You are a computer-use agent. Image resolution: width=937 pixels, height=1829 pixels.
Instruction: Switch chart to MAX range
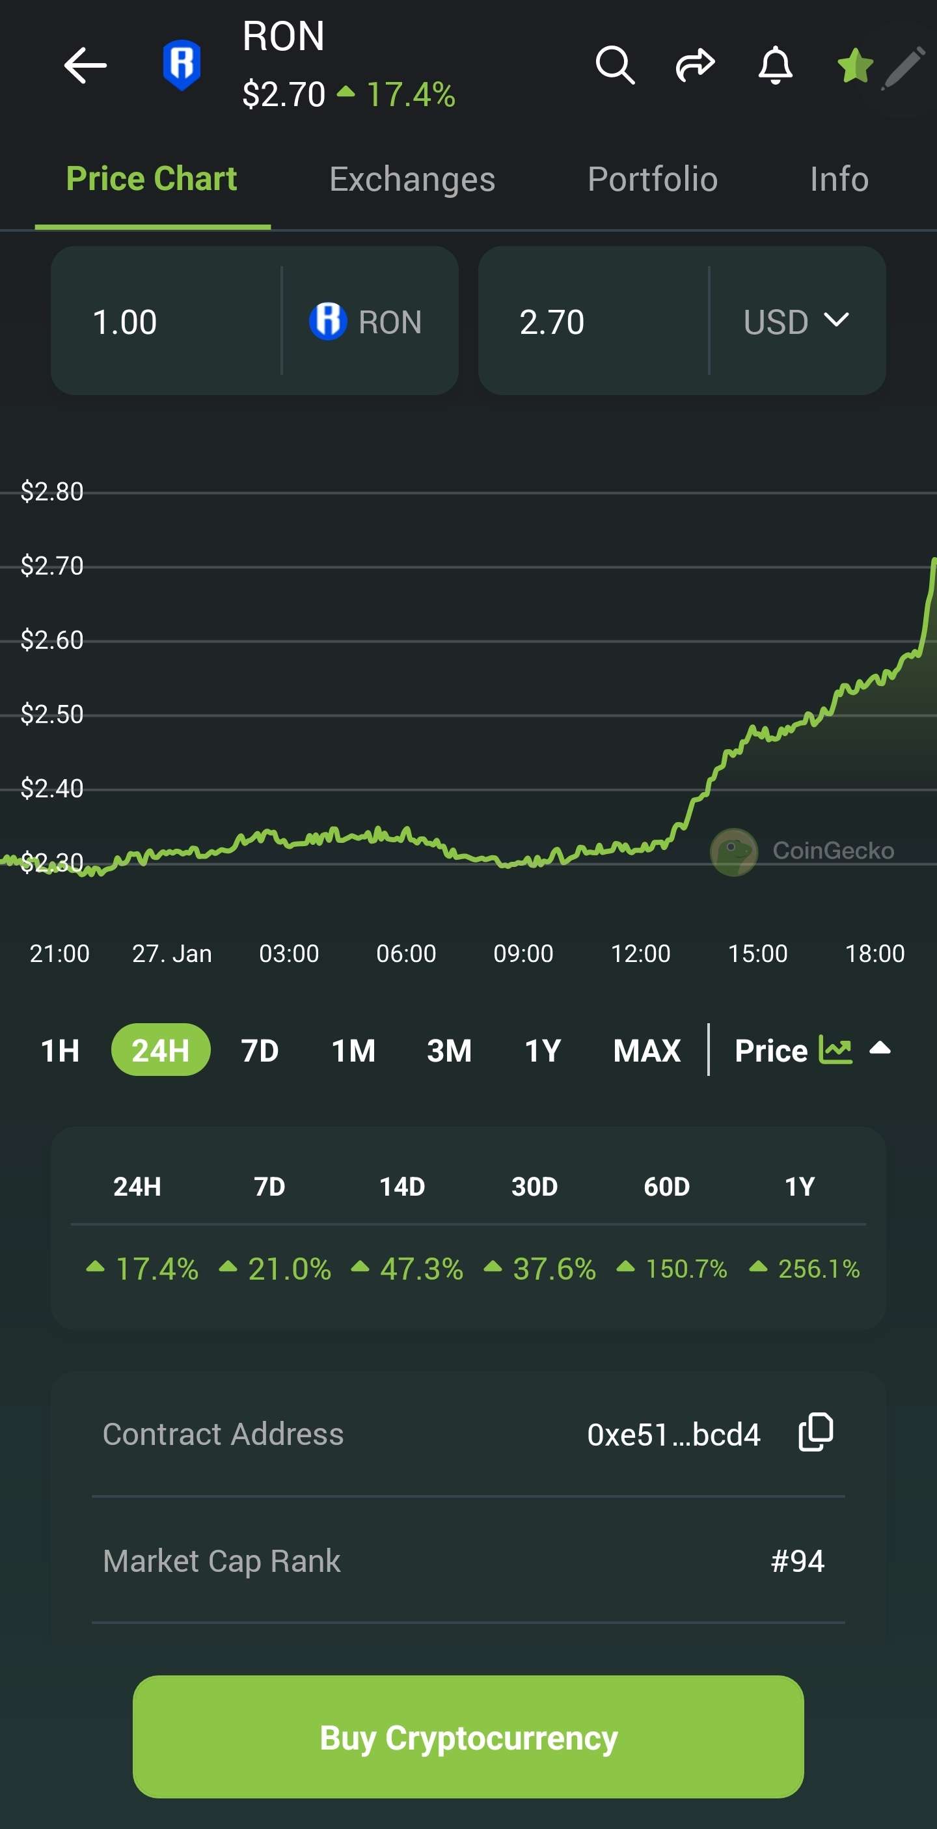[646, 1050]
